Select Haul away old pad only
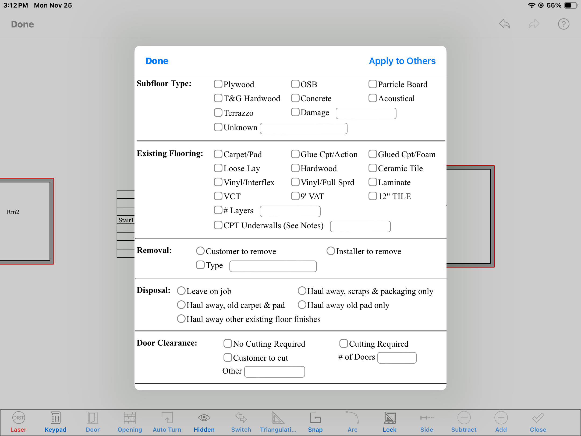 302,305
